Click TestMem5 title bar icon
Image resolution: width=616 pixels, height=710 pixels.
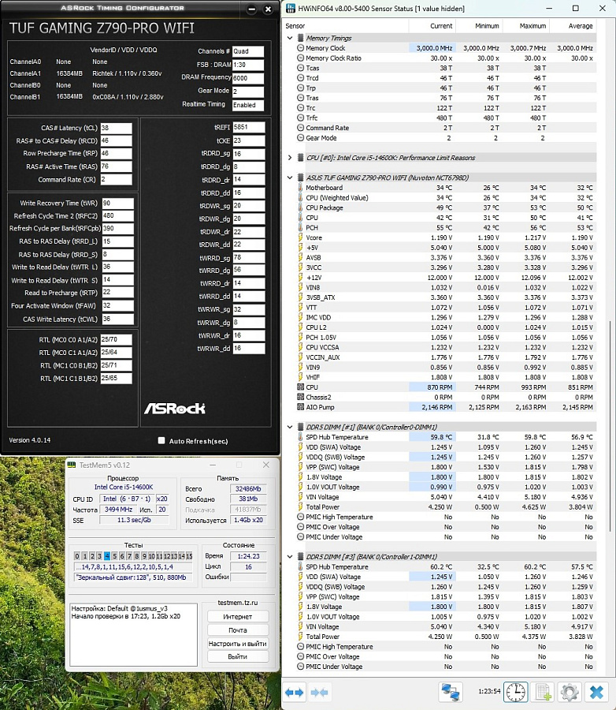coord(72,465)
